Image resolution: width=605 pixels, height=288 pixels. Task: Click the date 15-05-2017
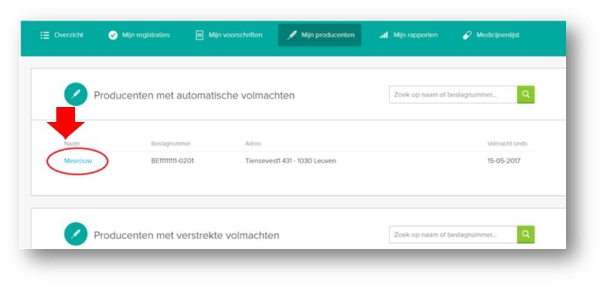[x=504, y=161]
